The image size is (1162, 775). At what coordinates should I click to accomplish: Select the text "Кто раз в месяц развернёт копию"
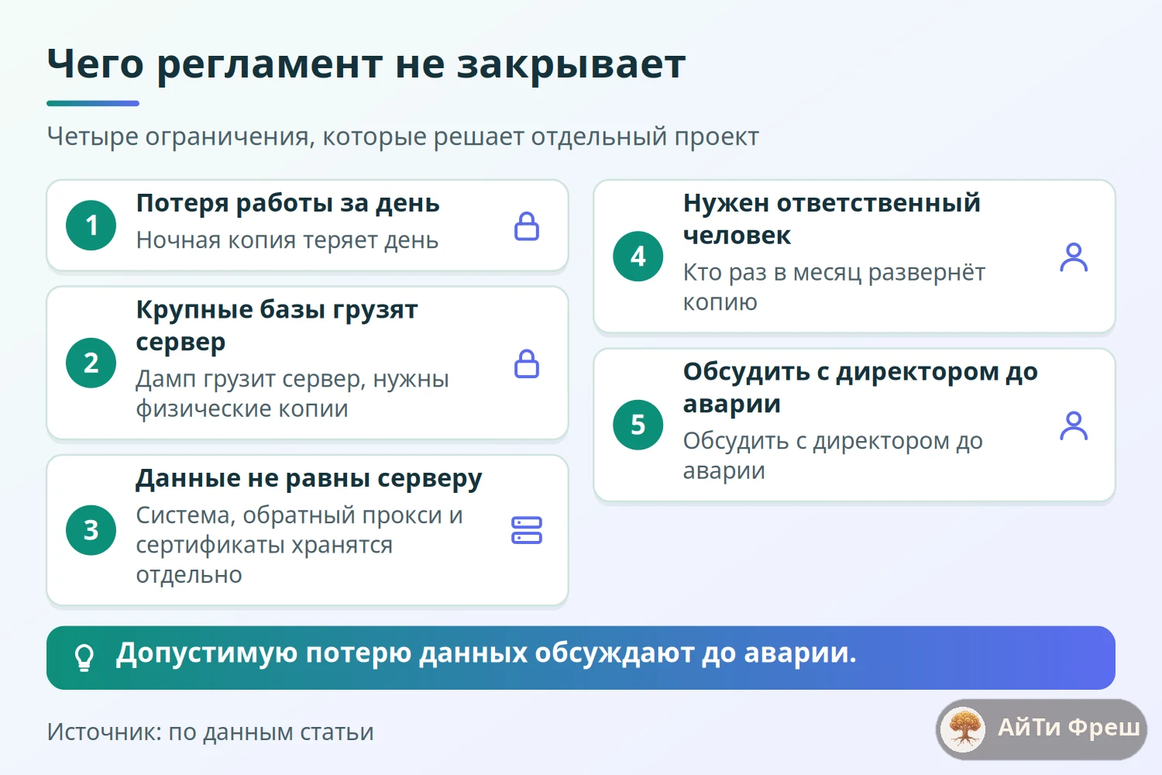pos(834,287)
